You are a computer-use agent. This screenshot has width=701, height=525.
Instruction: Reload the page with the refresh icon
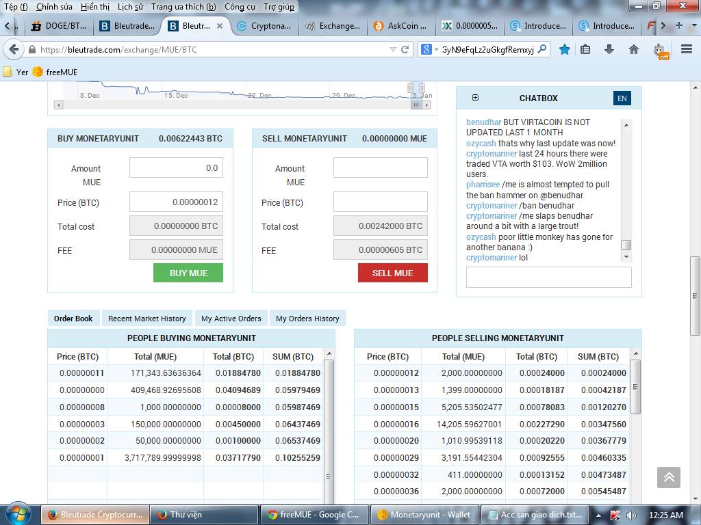(405, 49)
